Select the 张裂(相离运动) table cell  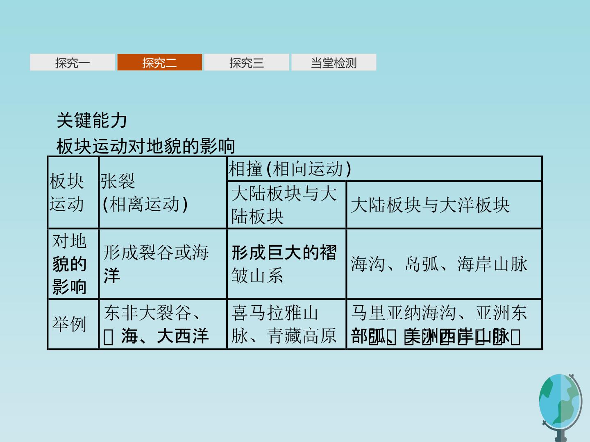click(x=163, y=192)
